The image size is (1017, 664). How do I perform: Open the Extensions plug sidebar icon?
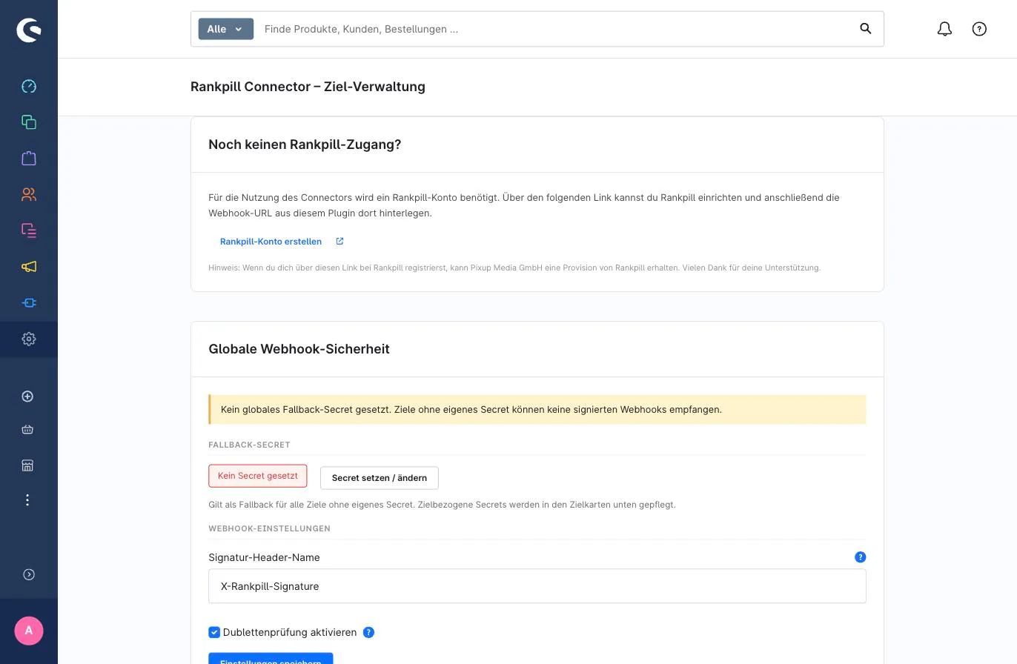pos(29,302)
